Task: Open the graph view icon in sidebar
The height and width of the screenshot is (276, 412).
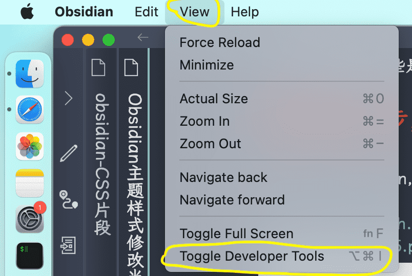Action: click(x=69, y=200)
